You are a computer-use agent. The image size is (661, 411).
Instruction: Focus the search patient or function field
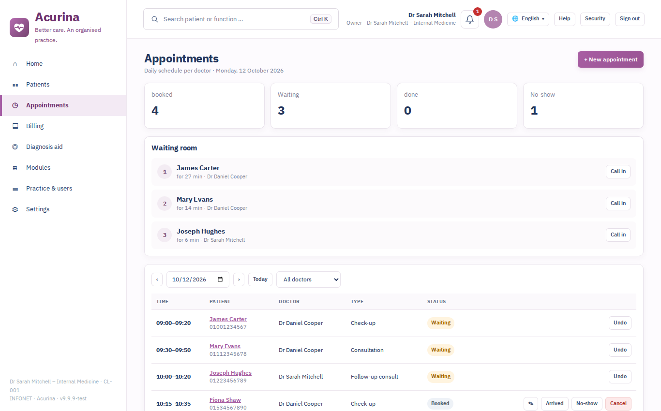(241, 19)
